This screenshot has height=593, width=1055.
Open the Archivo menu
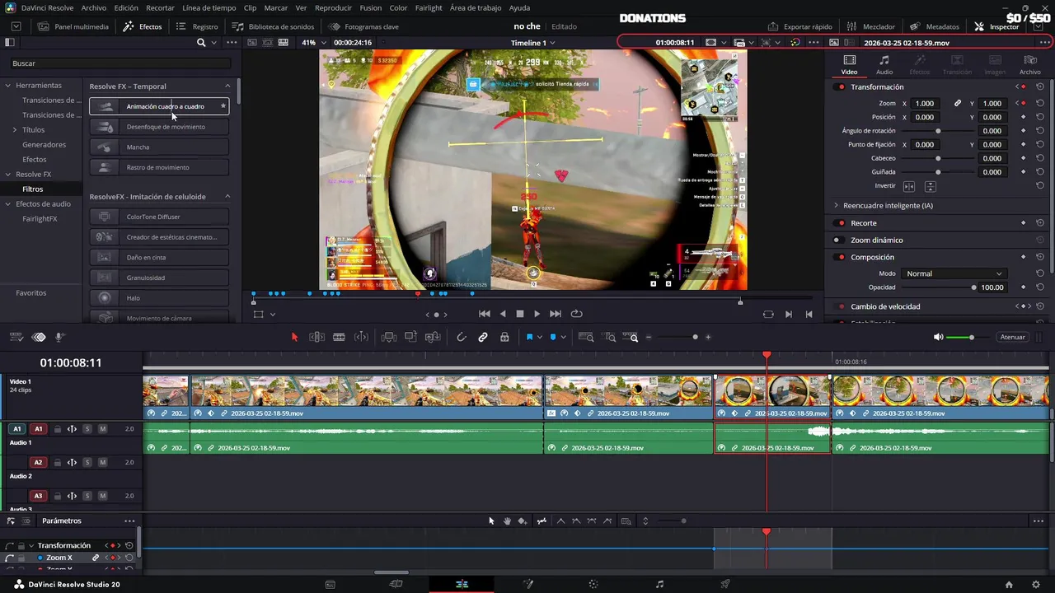(x=93, y=7)
